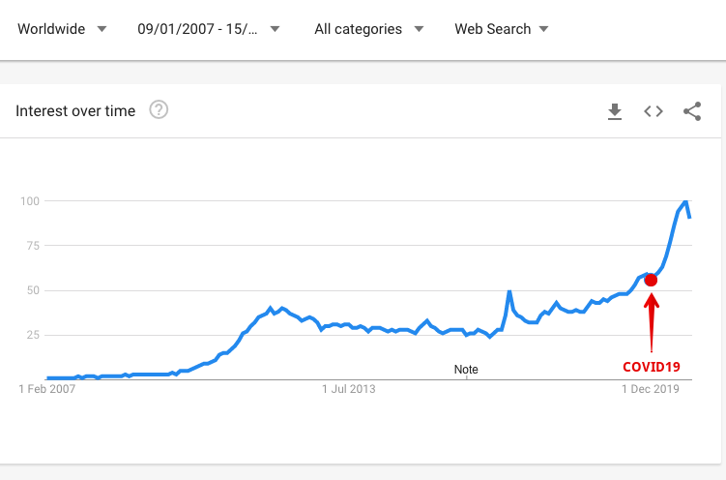Image resolution: width=726 pixels, height=480 pixels.
Task: Click the 1 Dec 2019 axis label
Action: [650, 389]
